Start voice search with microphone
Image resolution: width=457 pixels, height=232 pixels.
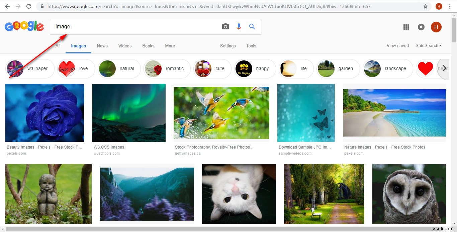[239, 27]
